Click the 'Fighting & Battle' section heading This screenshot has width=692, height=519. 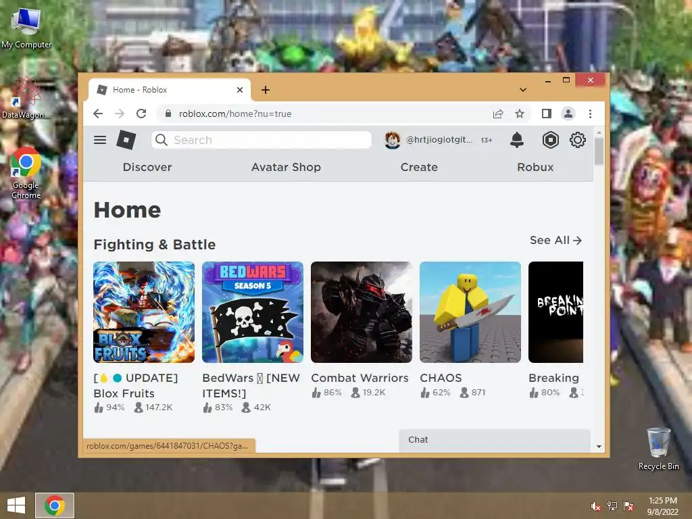155,245
